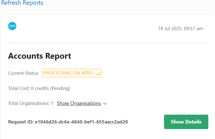
Task: Click the Total Organisations count label
Action: point(31,103)
